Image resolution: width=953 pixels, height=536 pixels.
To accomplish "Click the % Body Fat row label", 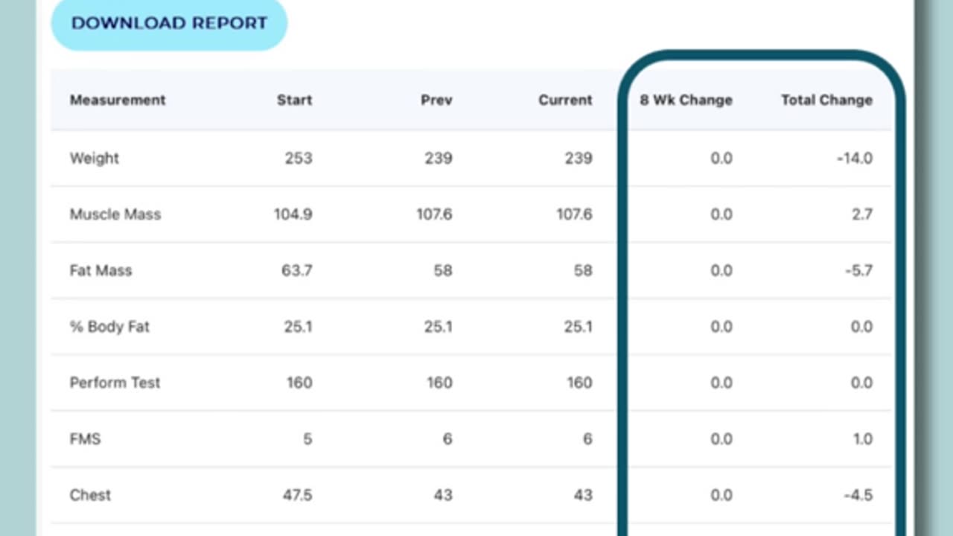I will [x=109, y=327].
